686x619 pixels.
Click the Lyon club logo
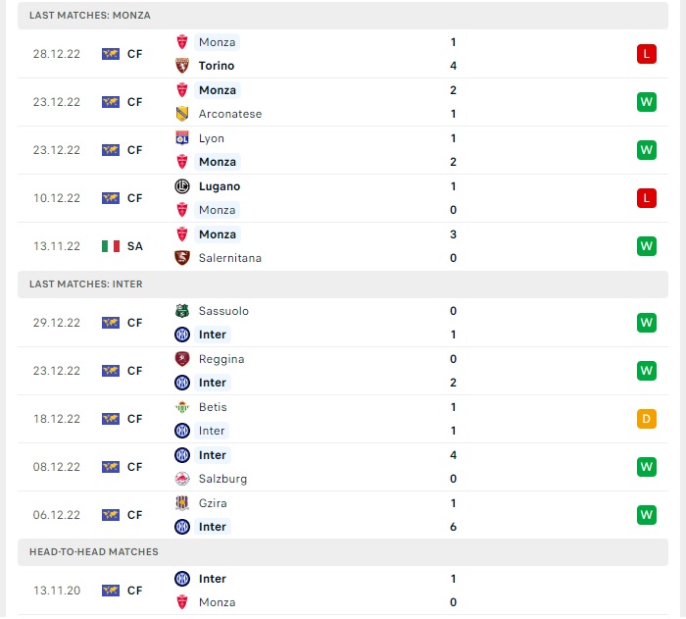click(182, 138)
